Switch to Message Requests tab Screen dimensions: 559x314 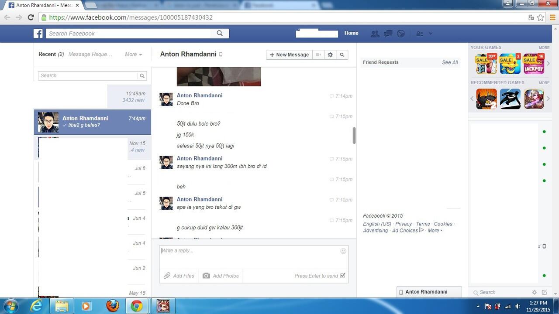point(90,54)
